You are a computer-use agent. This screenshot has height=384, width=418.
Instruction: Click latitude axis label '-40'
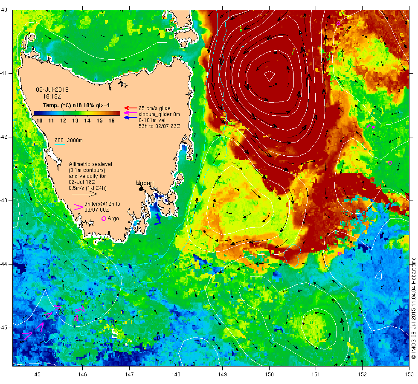(4, 10)
